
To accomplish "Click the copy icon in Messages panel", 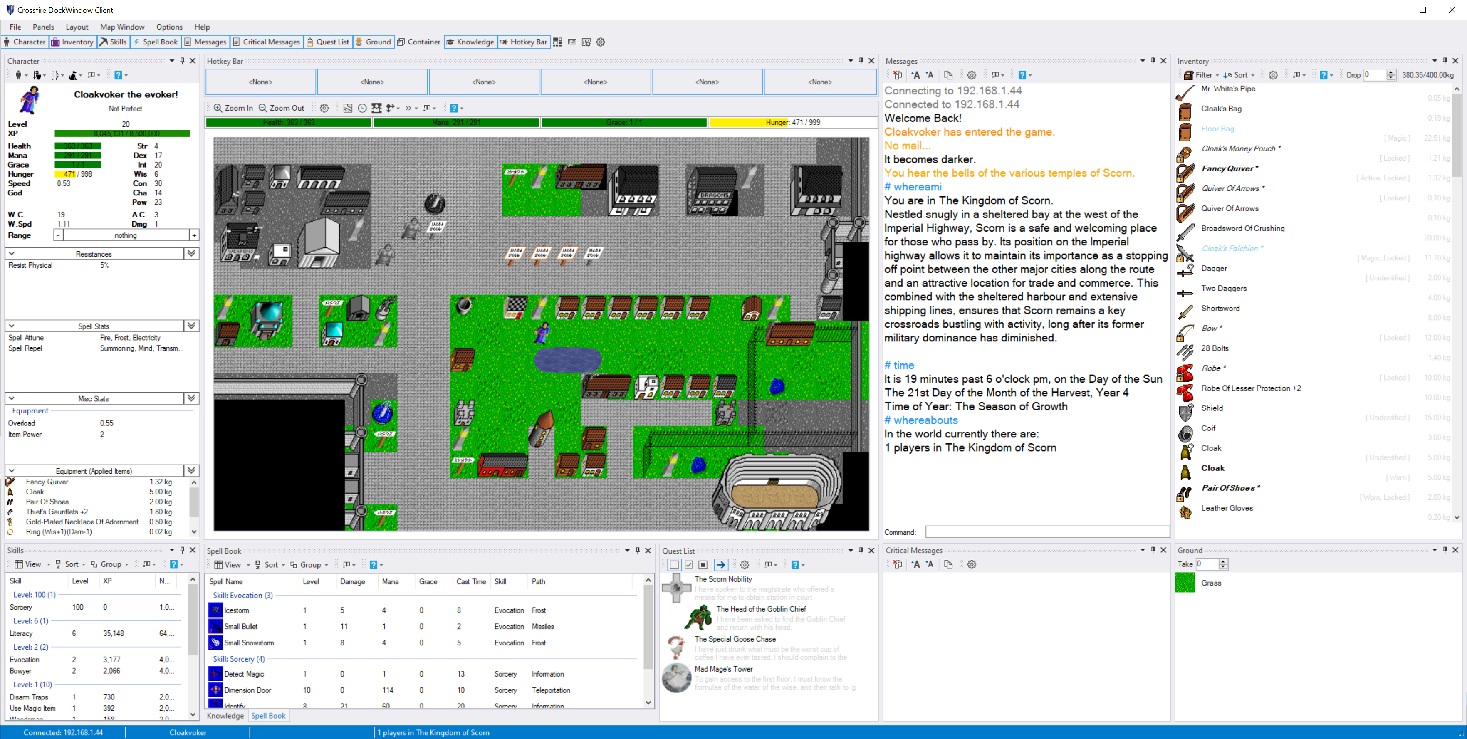I will [948, 74].
